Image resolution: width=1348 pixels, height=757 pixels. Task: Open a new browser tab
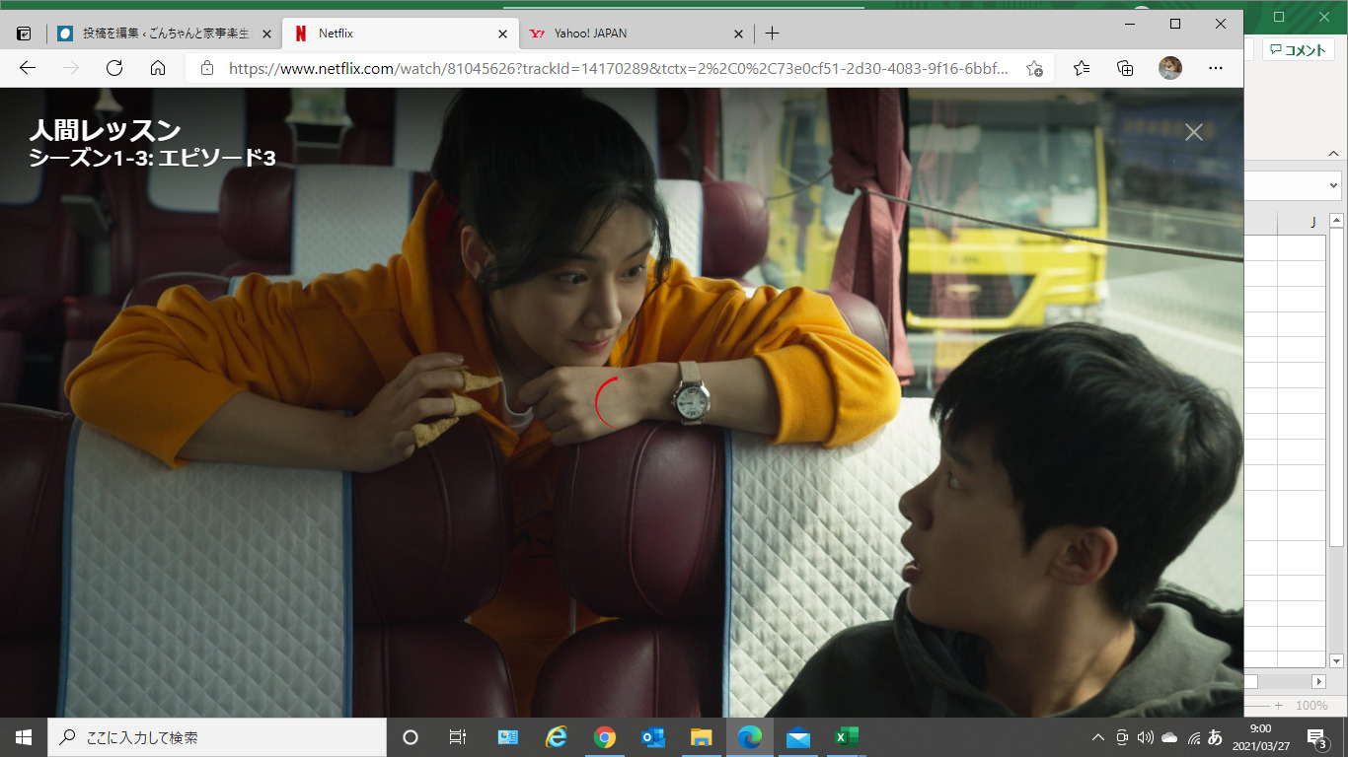tap(772, 34)
